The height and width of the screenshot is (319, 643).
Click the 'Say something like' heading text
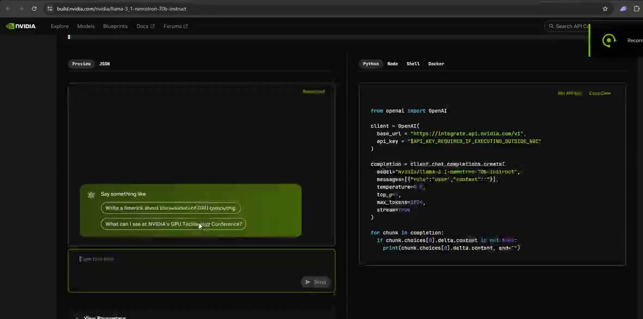click(x=123, y=194)
